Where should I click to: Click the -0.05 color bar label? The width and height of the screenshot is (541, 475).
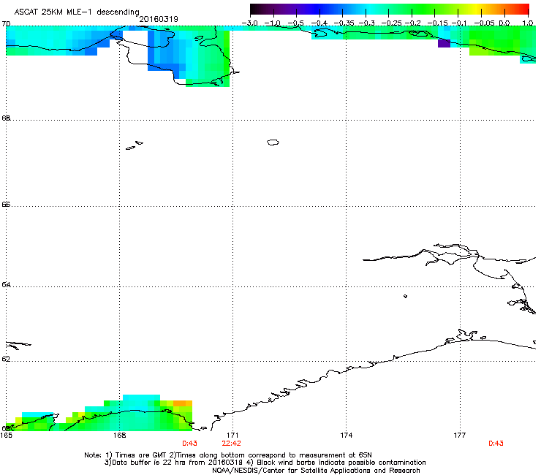point(485,23)
